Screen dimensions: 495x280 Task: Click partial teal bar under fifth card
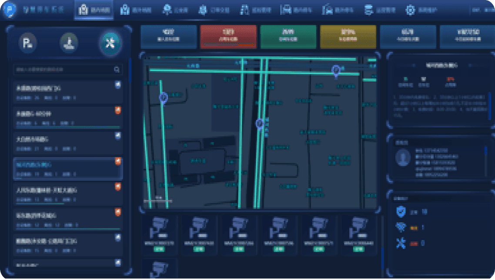click(40, 204)
